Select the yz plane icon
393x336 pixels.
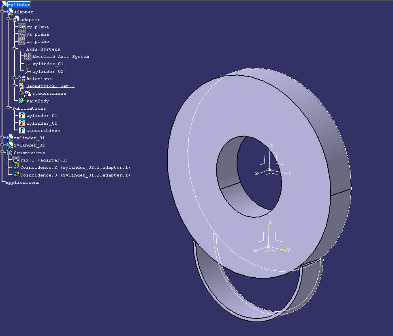click(x=22, y=34)
